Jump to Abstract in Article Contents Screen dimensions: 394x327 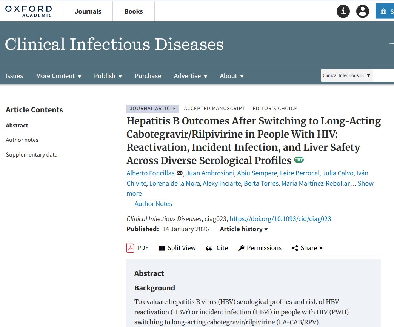(x=17, y=125)
